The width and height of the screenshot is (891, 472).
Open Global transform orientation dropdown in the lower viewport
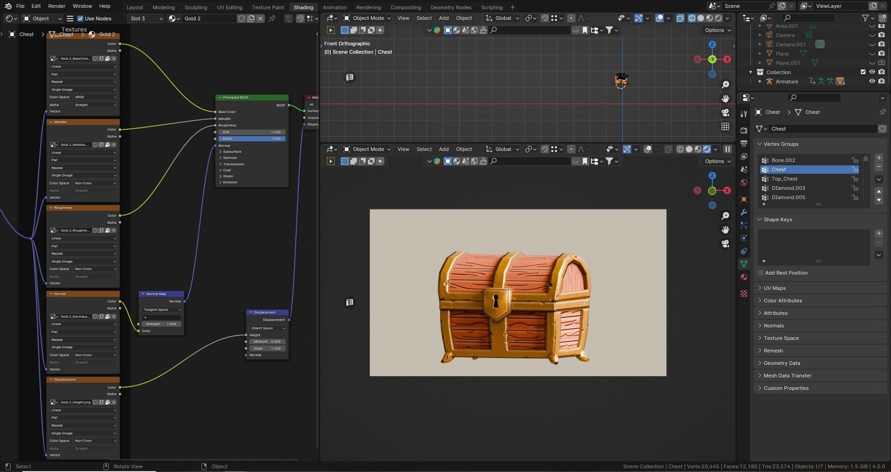click(x=502, y=149)
